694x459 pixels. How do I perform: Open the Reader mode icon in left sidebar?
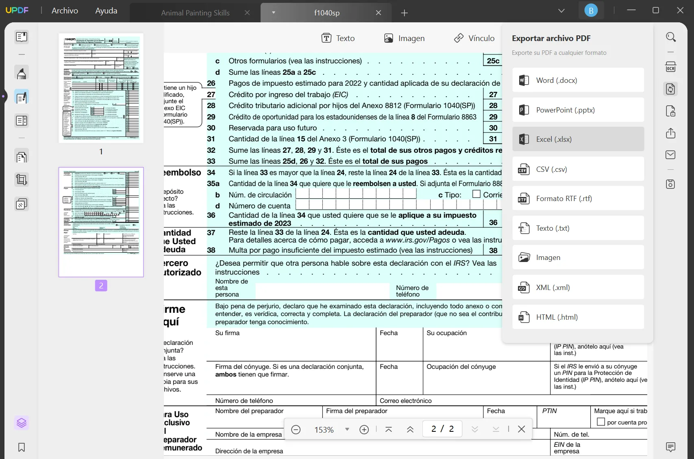(22, 37)
